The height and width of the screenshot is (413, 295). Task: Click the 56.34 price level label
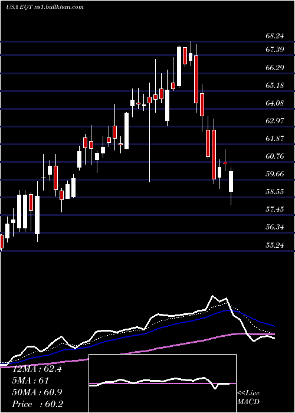(x=275, y=227)
